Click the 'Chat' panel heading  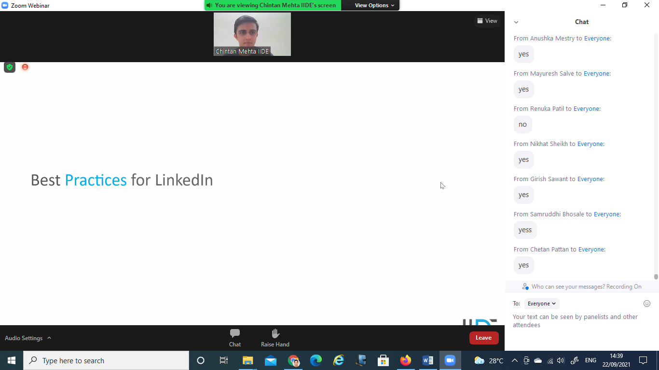pos(582,22)
